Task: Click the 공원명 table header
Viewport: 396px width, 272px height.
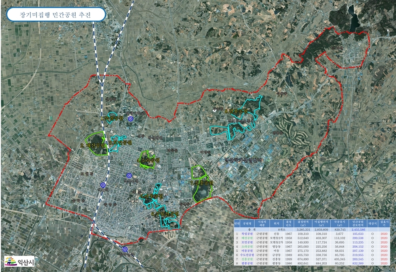Action: (247, 223)
